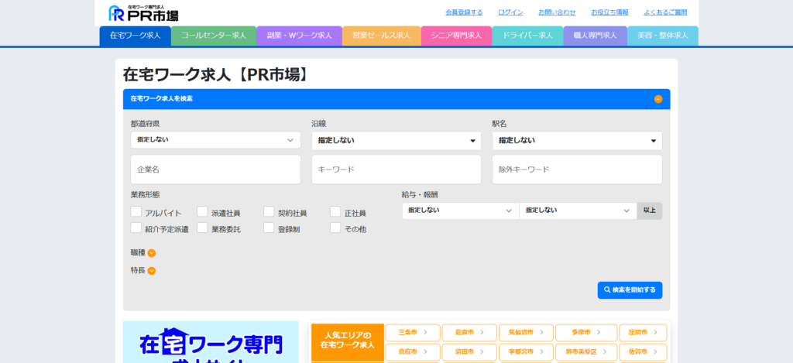Check the 正社員 checkbox
The width and height of the screenshot is (793, 363).
click(x=335, y=211)
